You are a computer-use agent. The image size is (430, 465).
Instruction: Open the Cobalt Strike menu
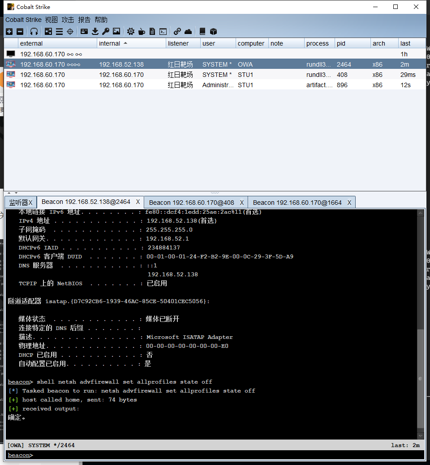[23, 20]
